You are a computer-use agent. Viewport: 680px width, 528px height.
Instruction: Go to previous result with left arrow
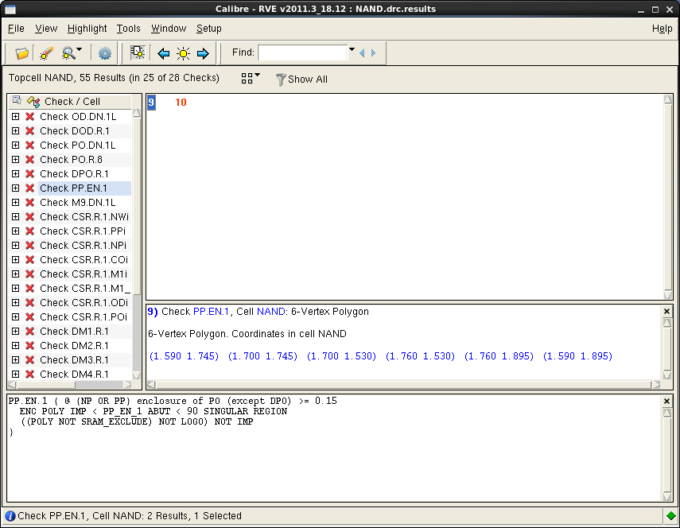pyautogui.click(x=164, y=53)
